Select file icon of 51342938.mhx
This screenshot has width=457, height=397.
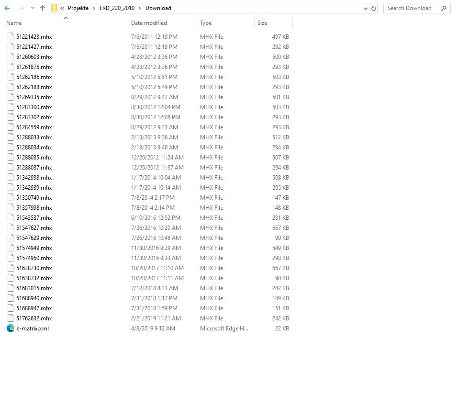11,177
